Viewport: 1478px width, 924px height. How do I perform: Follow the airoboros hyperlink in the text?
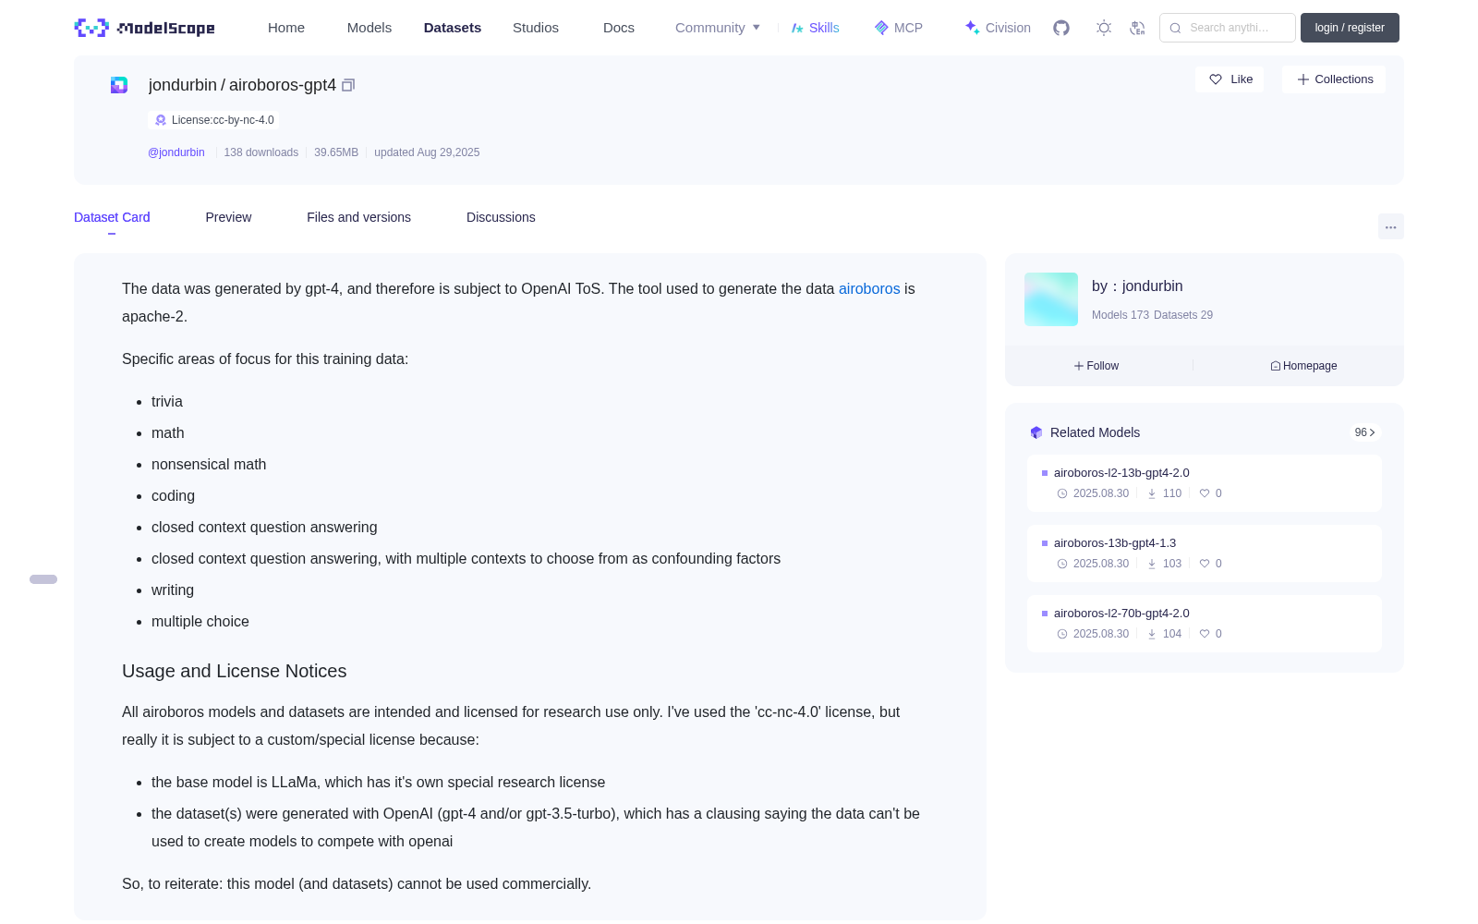[869, 289]
